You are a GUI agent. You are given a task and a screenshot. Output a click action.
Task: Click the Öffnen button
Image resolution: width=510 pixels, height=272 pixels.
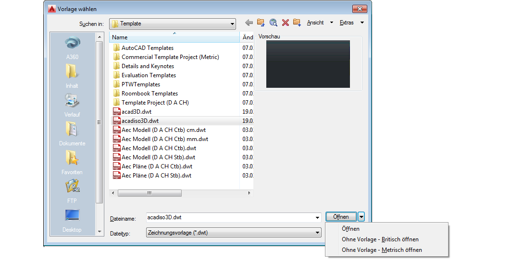click(341, 216)
